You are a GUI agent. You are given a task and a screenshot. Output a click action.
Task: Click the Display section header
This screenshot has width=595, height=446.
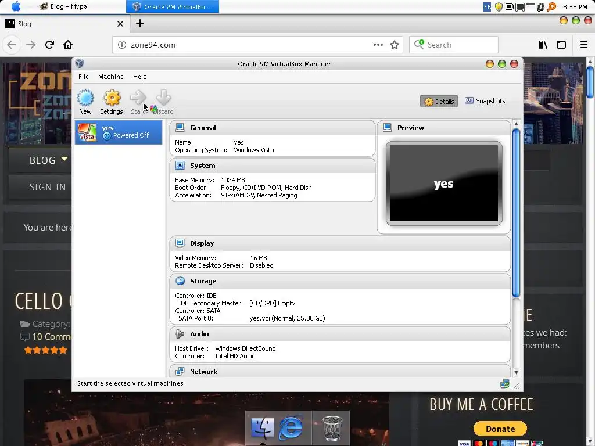(340, 243)
